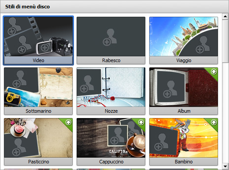Image resolution: width=229 pixels, height=170 pixels.
Task: Select the Sottomarino menu style thumbnail
Action: [38, 87]
